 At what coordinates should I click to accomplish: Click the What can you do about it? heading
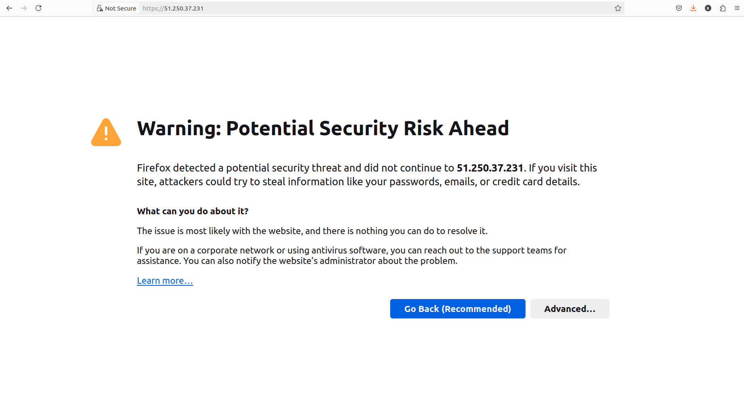click(193, 211)
